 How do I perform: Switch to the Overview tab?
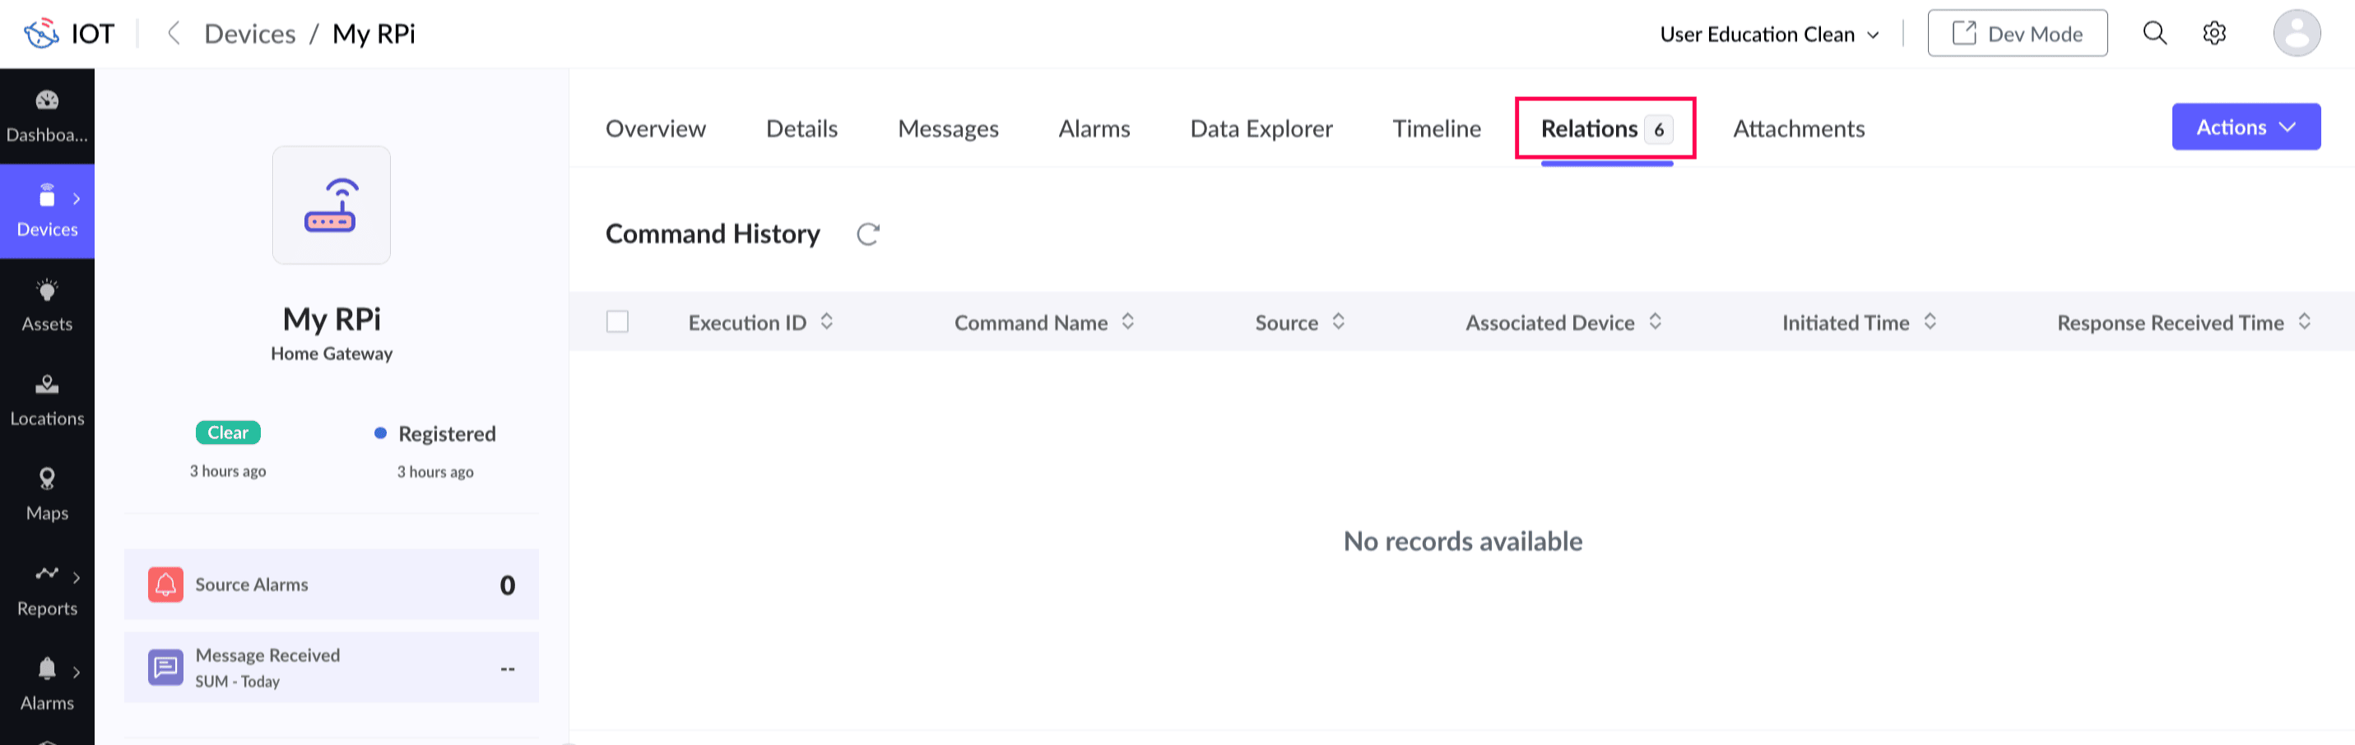(656, 129)
